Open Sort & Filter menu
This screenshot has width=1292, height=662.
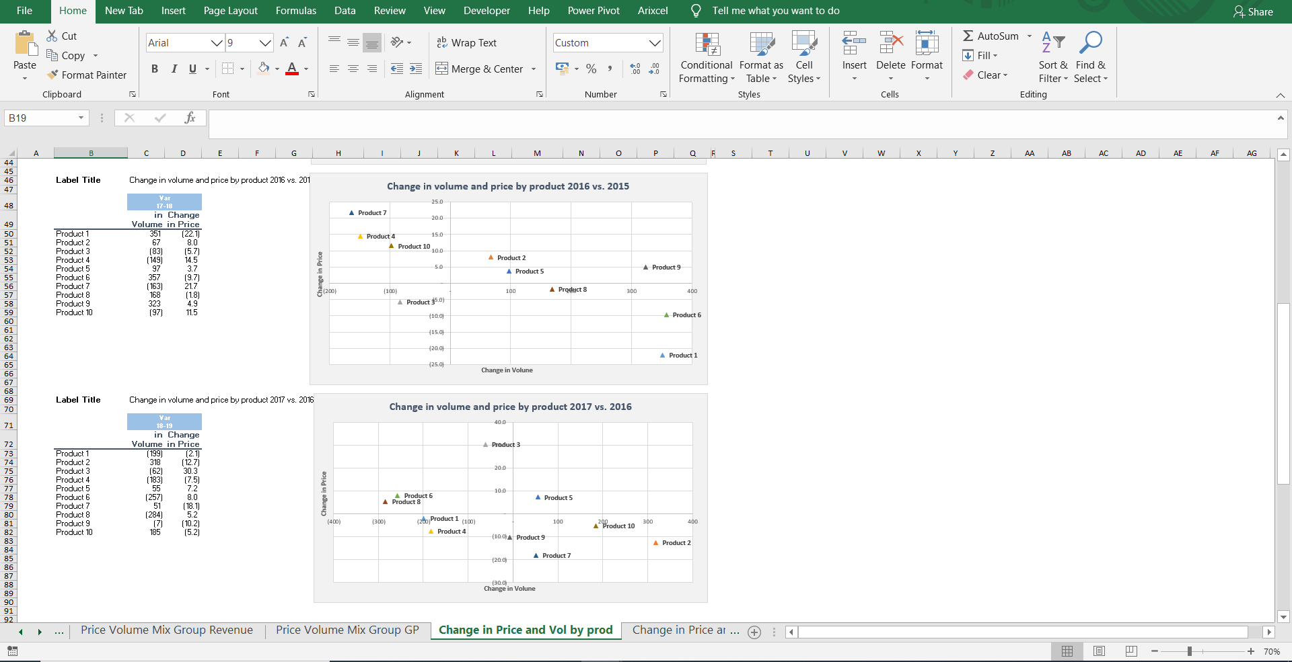click(x=1053, y=58)
